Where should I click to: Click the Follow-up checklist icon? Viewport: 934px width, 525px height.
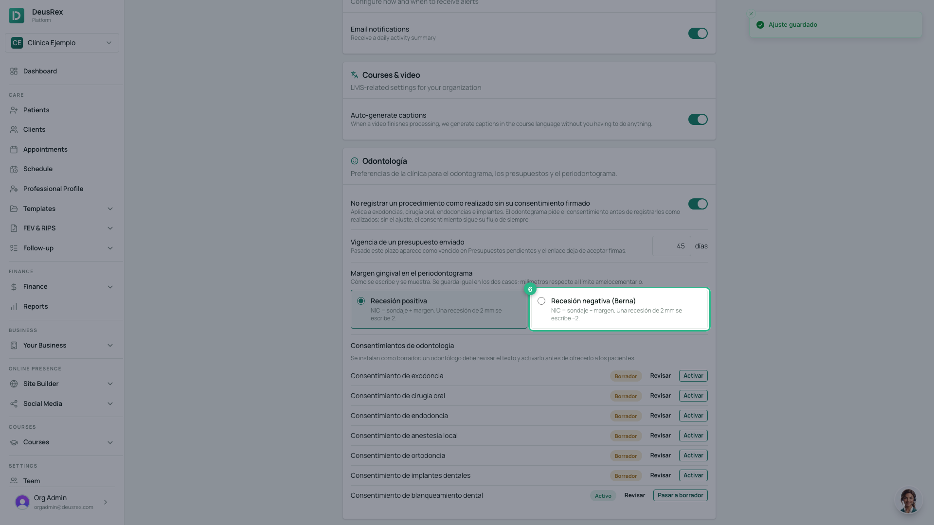14,248
